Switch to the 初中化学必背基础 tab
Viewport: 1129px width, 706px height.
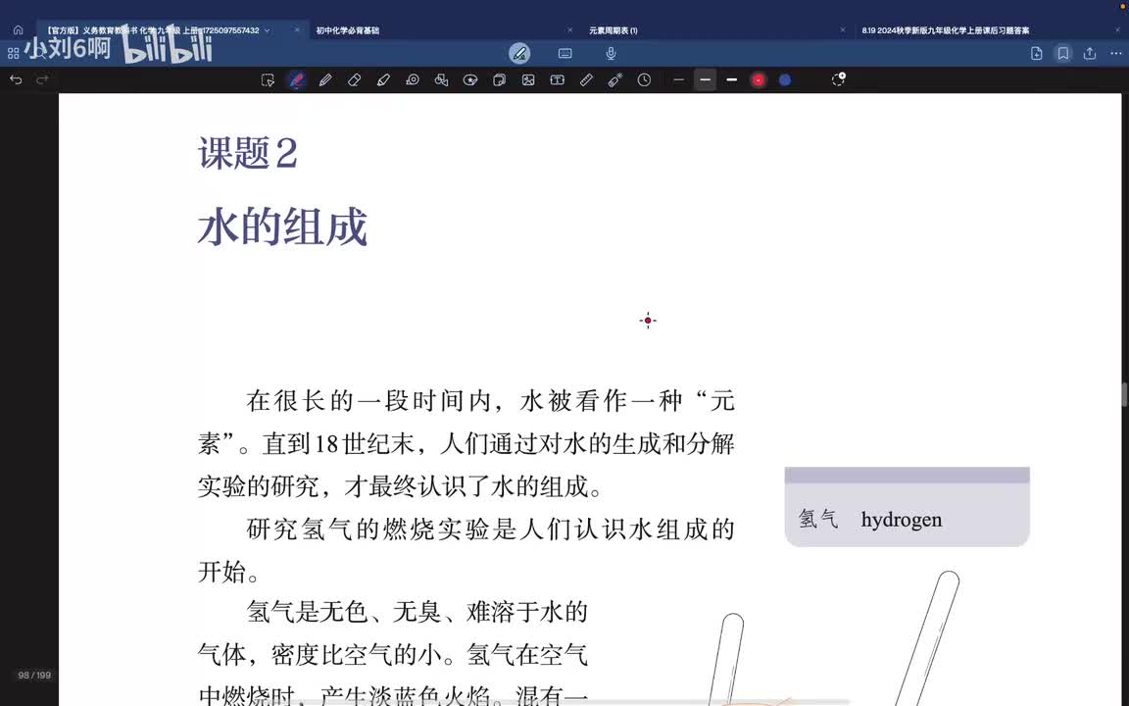pyautogui.click(x=348, y=30)
